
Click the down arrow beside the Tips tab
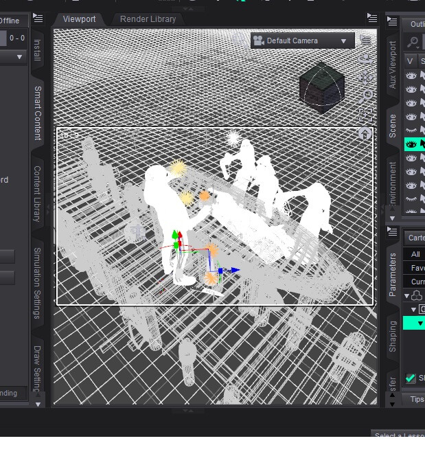(392, 404)
